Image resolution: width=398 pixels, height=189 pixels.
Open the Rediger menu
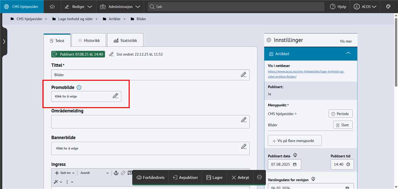coord(78,7)
